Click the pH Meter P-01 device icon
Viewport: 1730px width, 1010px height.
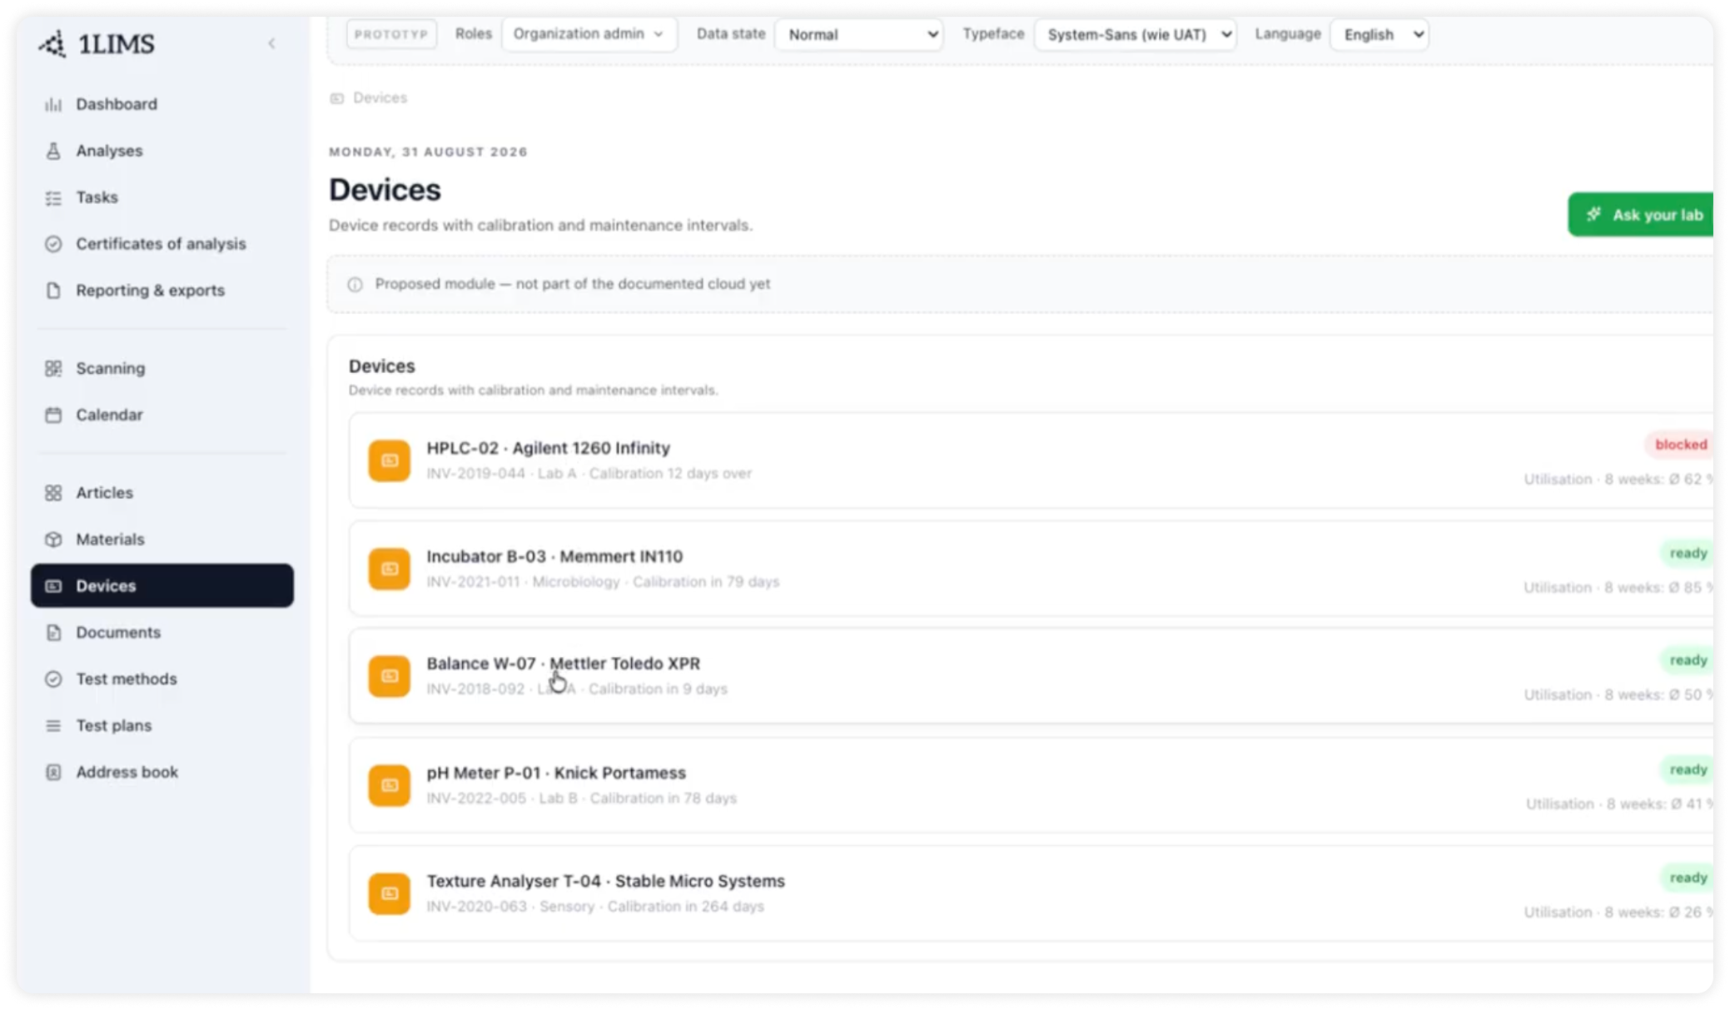(390, 785)
